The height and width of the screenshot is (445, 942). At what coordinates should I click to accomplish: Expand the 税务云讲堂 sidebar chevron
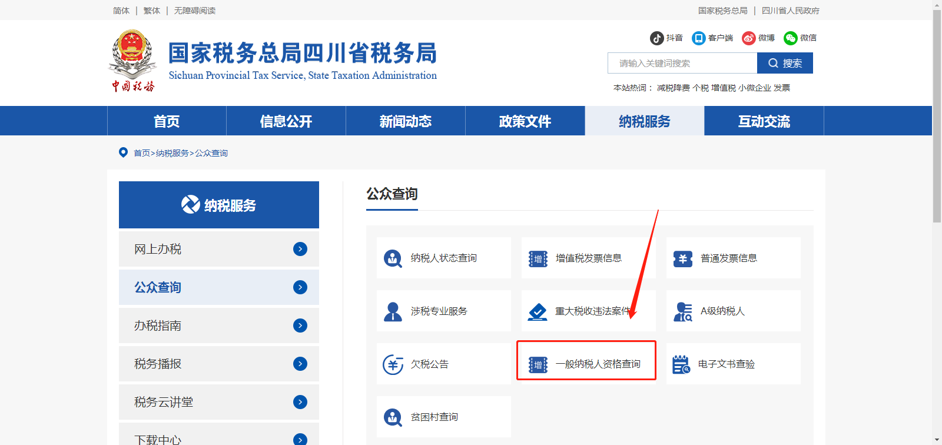pyautogui.click(x=300, y=402)
